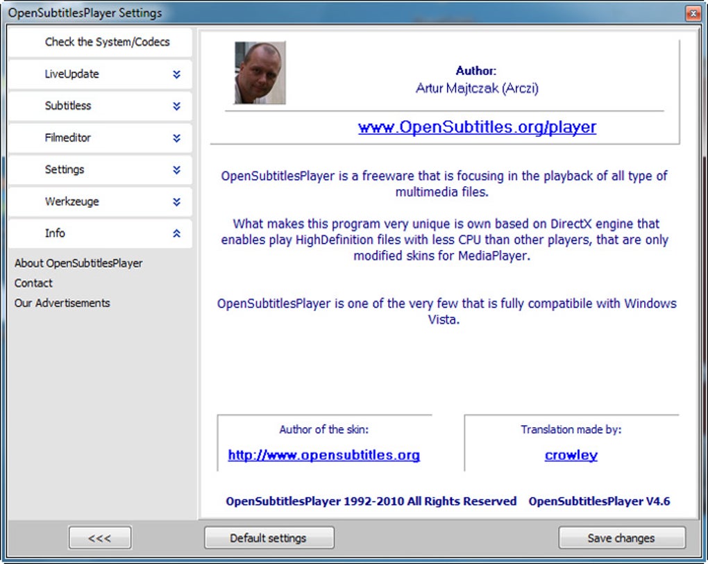
Task: Open the skin author's opensubtitles.org link
Action: tap(323, 455)
